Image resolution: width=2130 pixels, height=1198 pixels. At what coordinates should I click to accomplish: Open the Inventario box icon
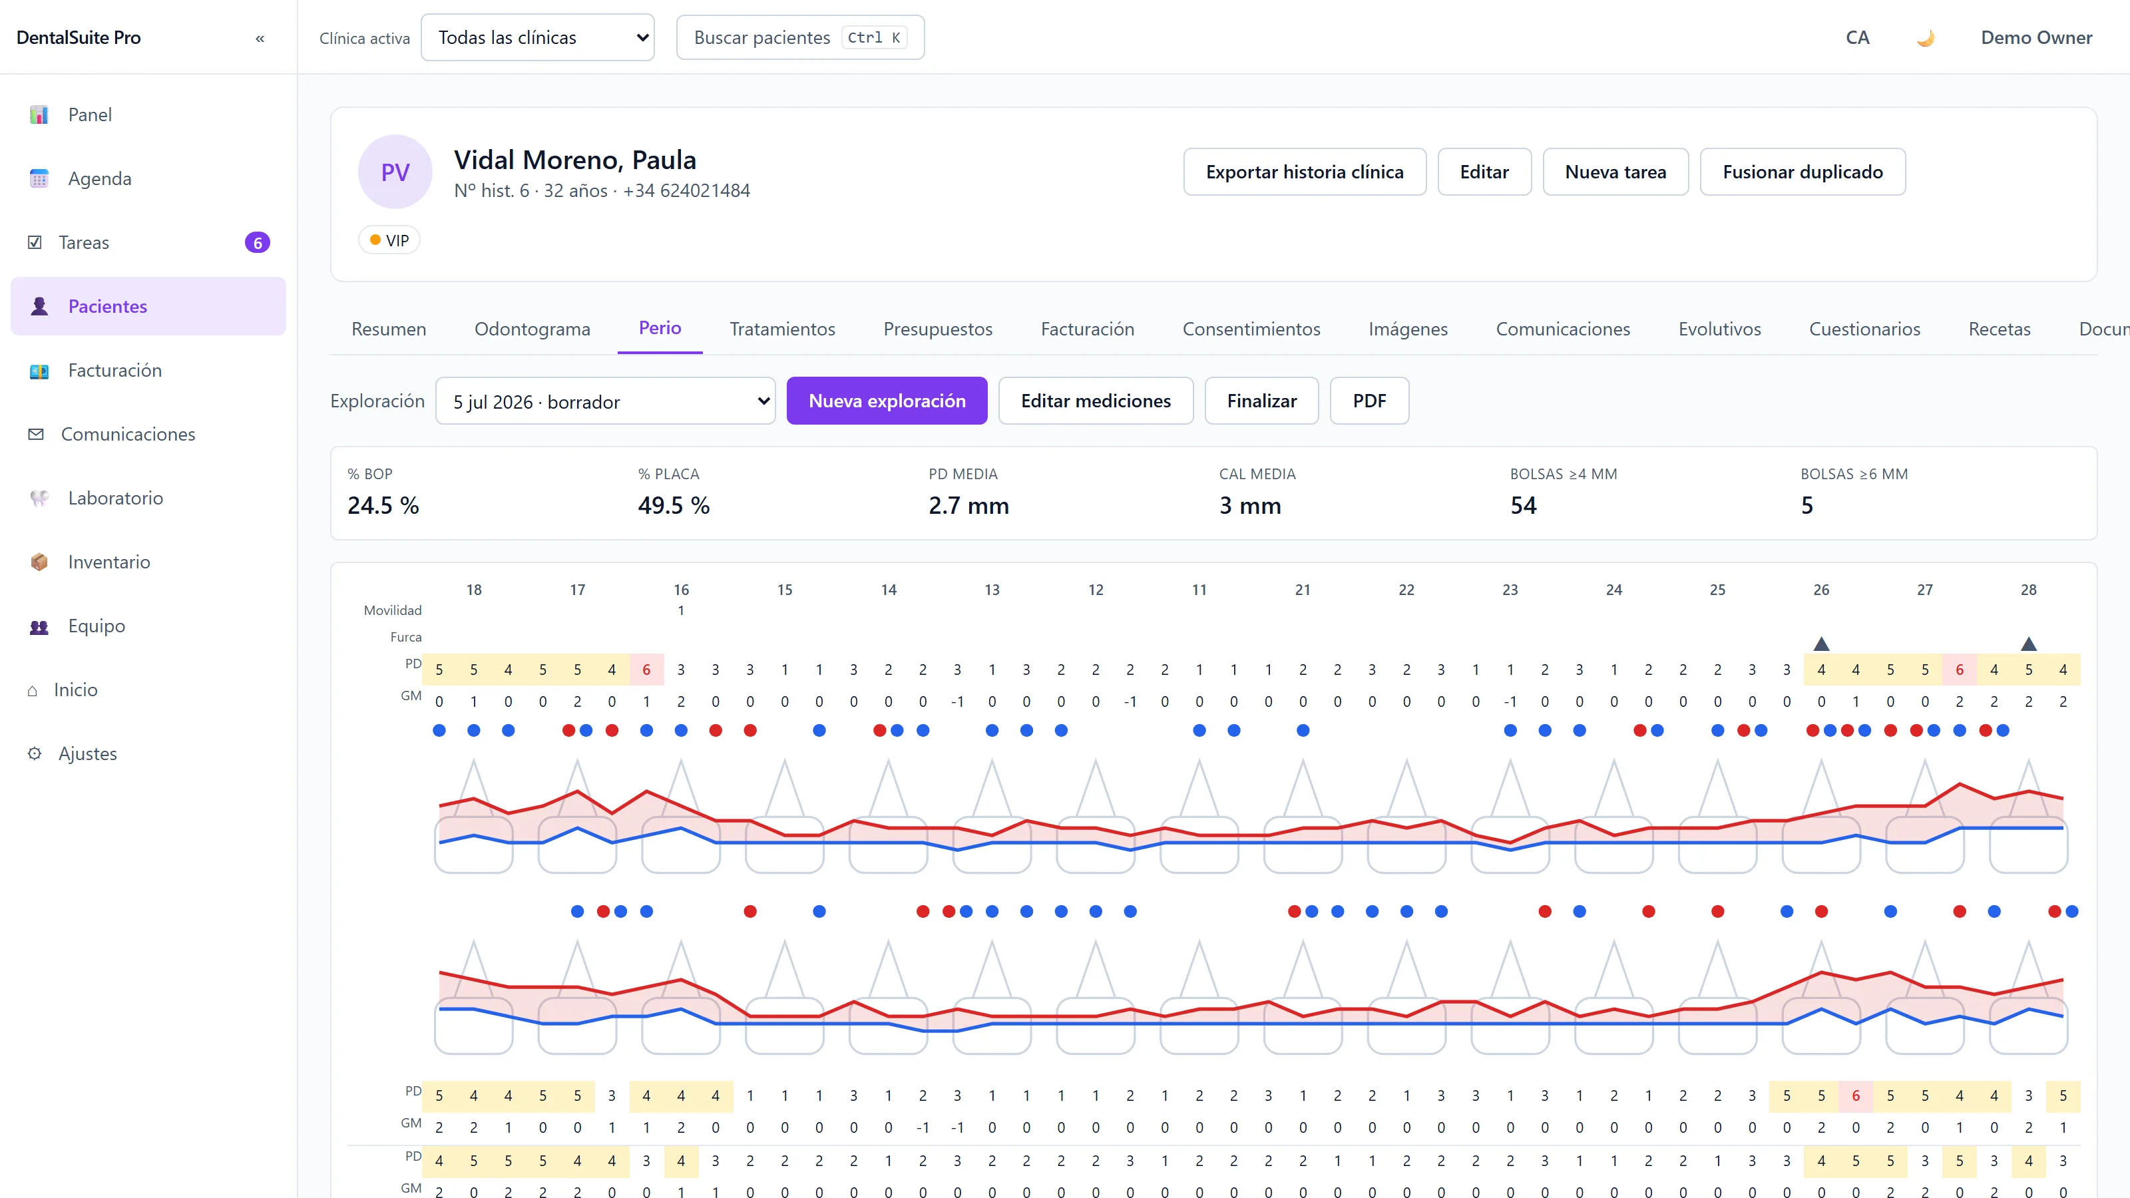coord(39,562)
